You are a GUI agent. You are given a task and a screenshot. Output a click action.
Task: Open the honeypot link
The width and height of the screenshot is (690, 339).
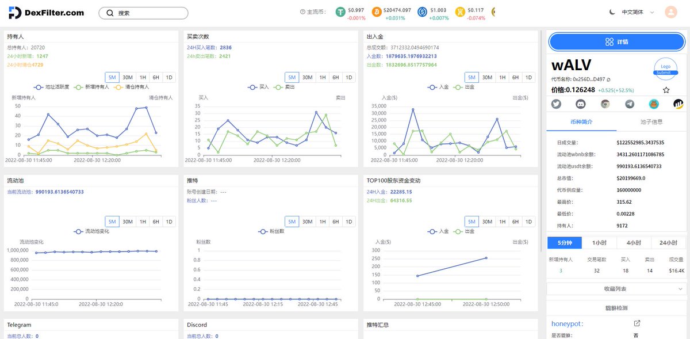tap(566, 323)
